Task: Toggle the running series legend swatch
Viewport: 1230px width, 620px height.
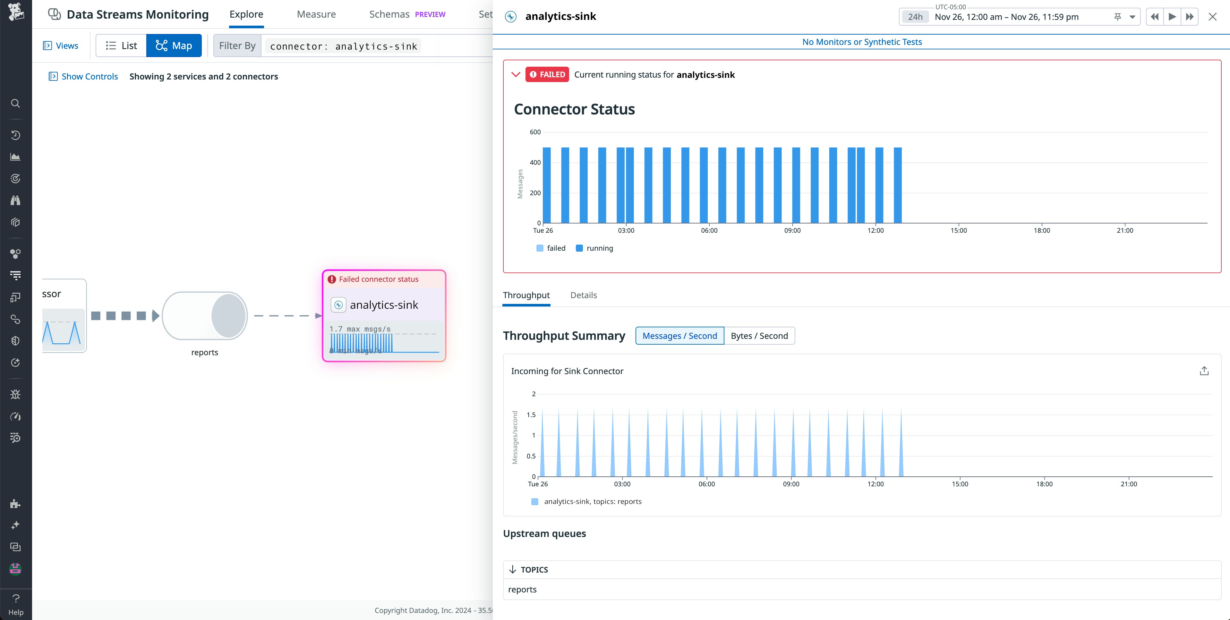Action: click(x=579, y=248)
